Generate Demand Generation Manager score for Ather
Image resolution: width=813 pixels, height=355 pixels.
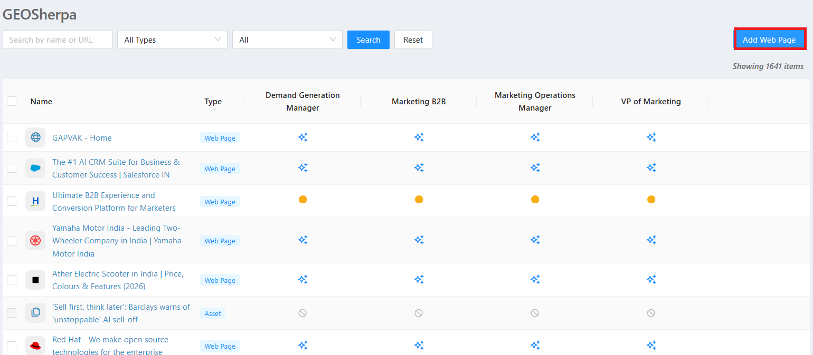pos(302,279)
